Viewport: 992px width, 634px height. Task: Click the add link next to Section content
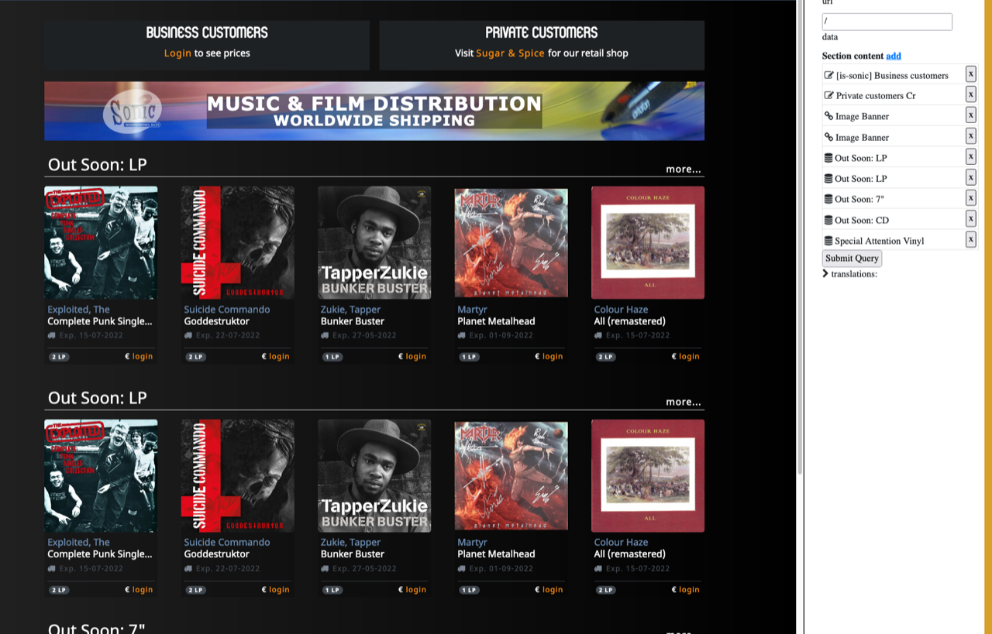[x=894, y=56]
